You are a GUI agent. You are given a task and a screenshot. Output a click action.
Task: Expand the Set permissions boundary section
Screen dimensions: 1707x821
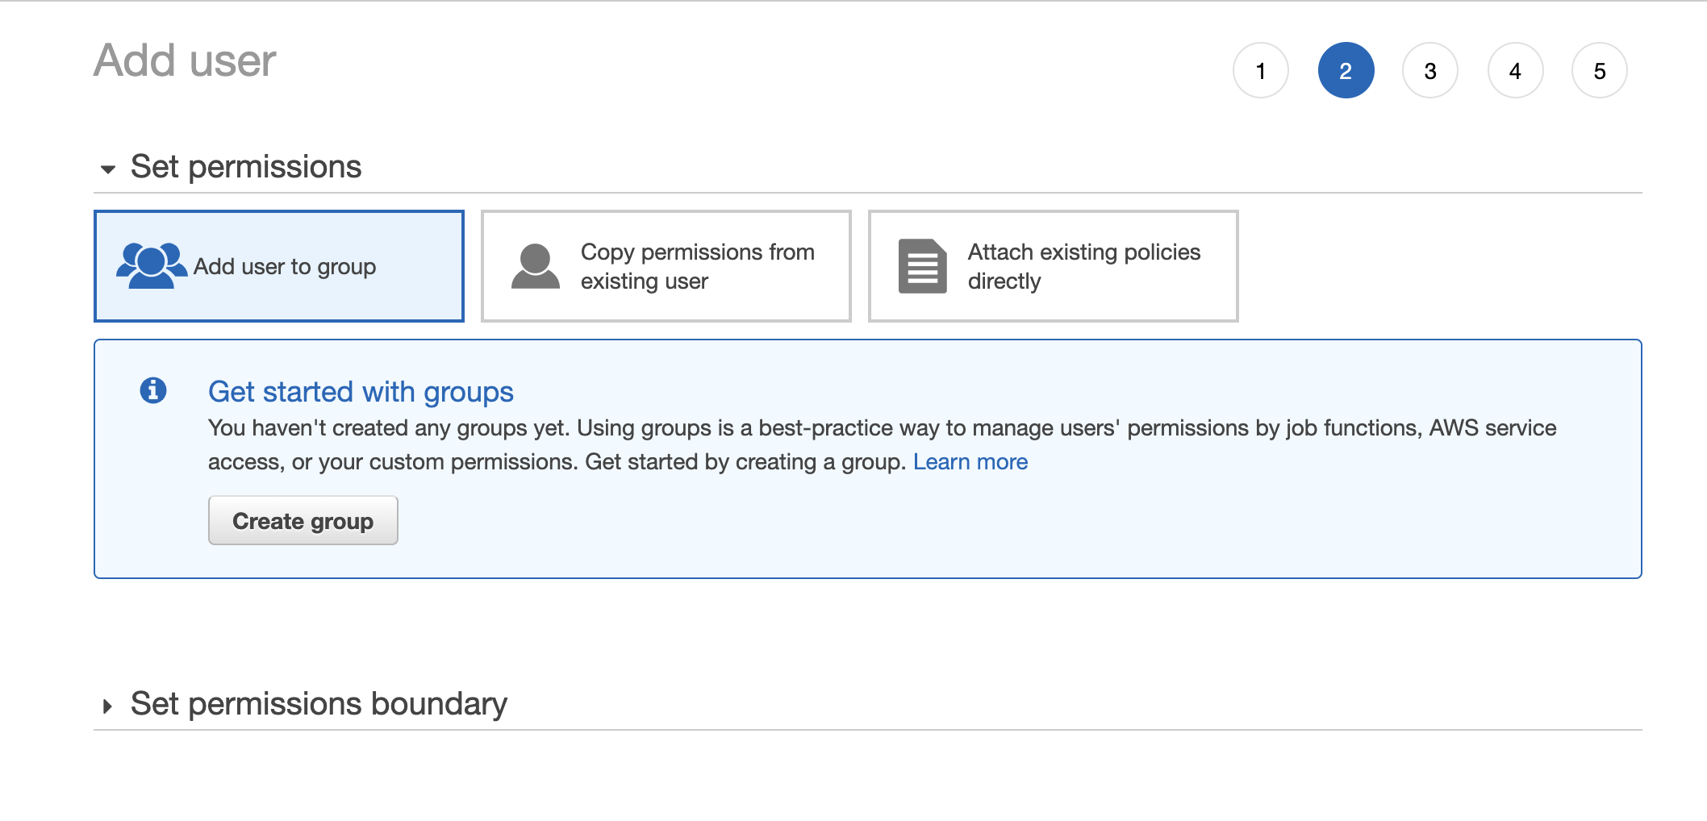[x=319, y=703]
